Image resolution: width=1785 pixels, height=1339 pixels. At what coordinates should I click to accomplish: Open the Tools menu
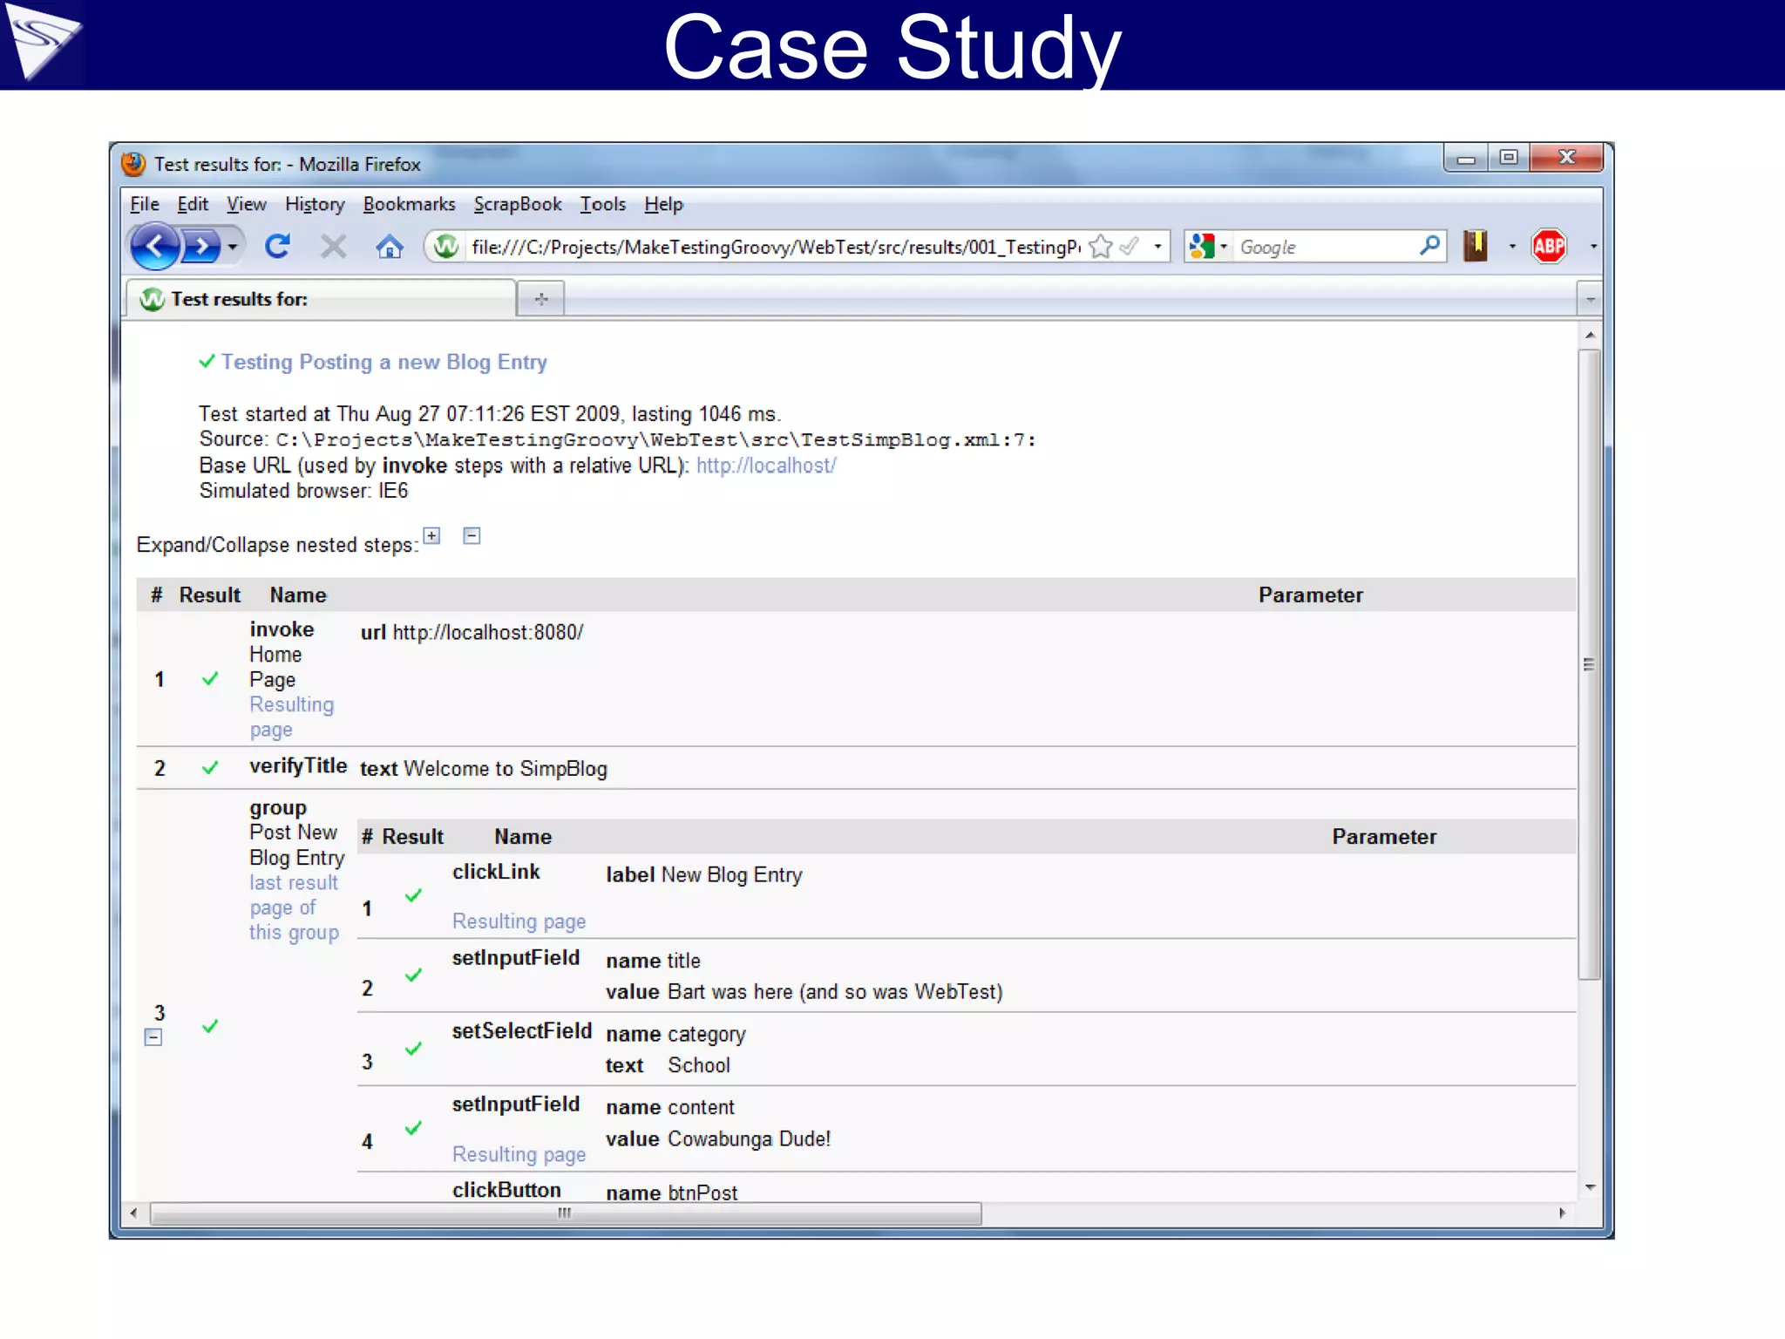(602, 204)
